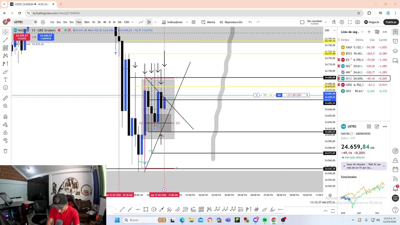Select the BTC row in watchlist
400x225 pixels.
click(x=364, y=53)
